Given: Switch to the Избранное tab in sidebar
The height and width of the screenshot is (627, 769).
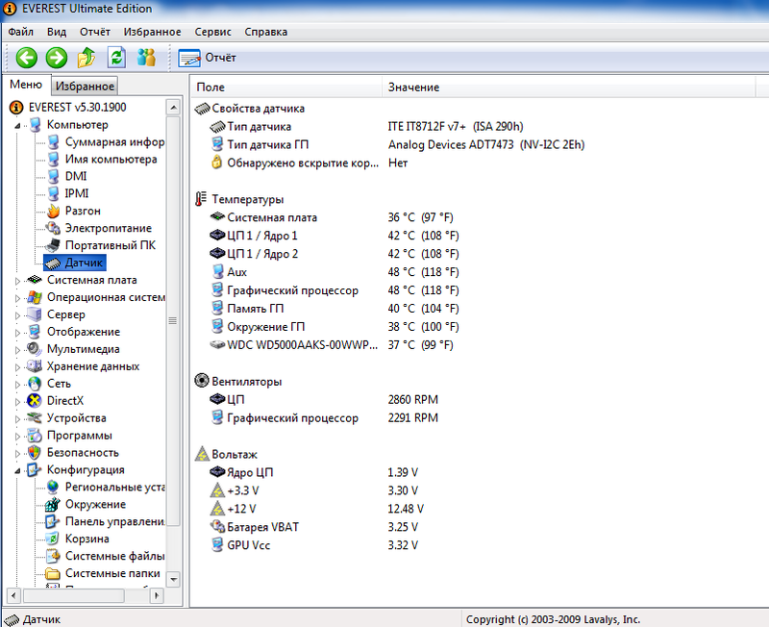Looking at the screenshot, I should click(85, 86).
